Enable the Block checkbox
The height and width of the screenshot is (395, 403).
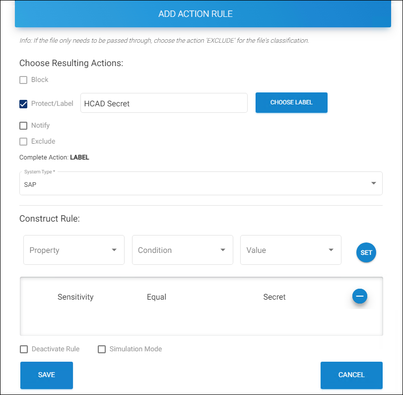click(x=23, y=80)
